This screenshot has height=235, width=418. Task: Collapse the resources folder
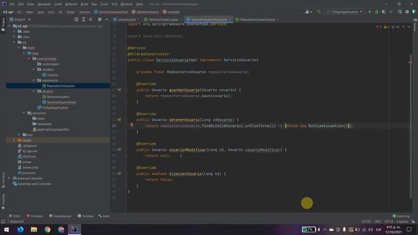pyautogui.click(x=24, y=113)
